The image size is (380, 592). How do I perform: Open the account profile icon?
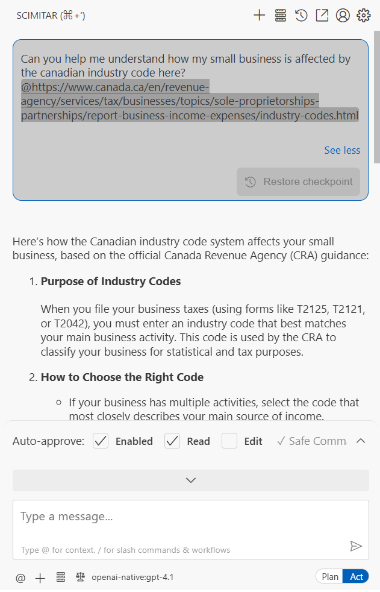(x=343, y=16)
